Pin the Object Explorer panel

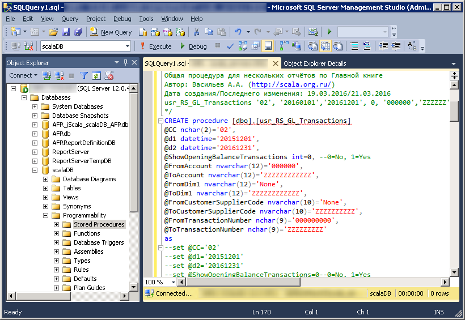125,62
